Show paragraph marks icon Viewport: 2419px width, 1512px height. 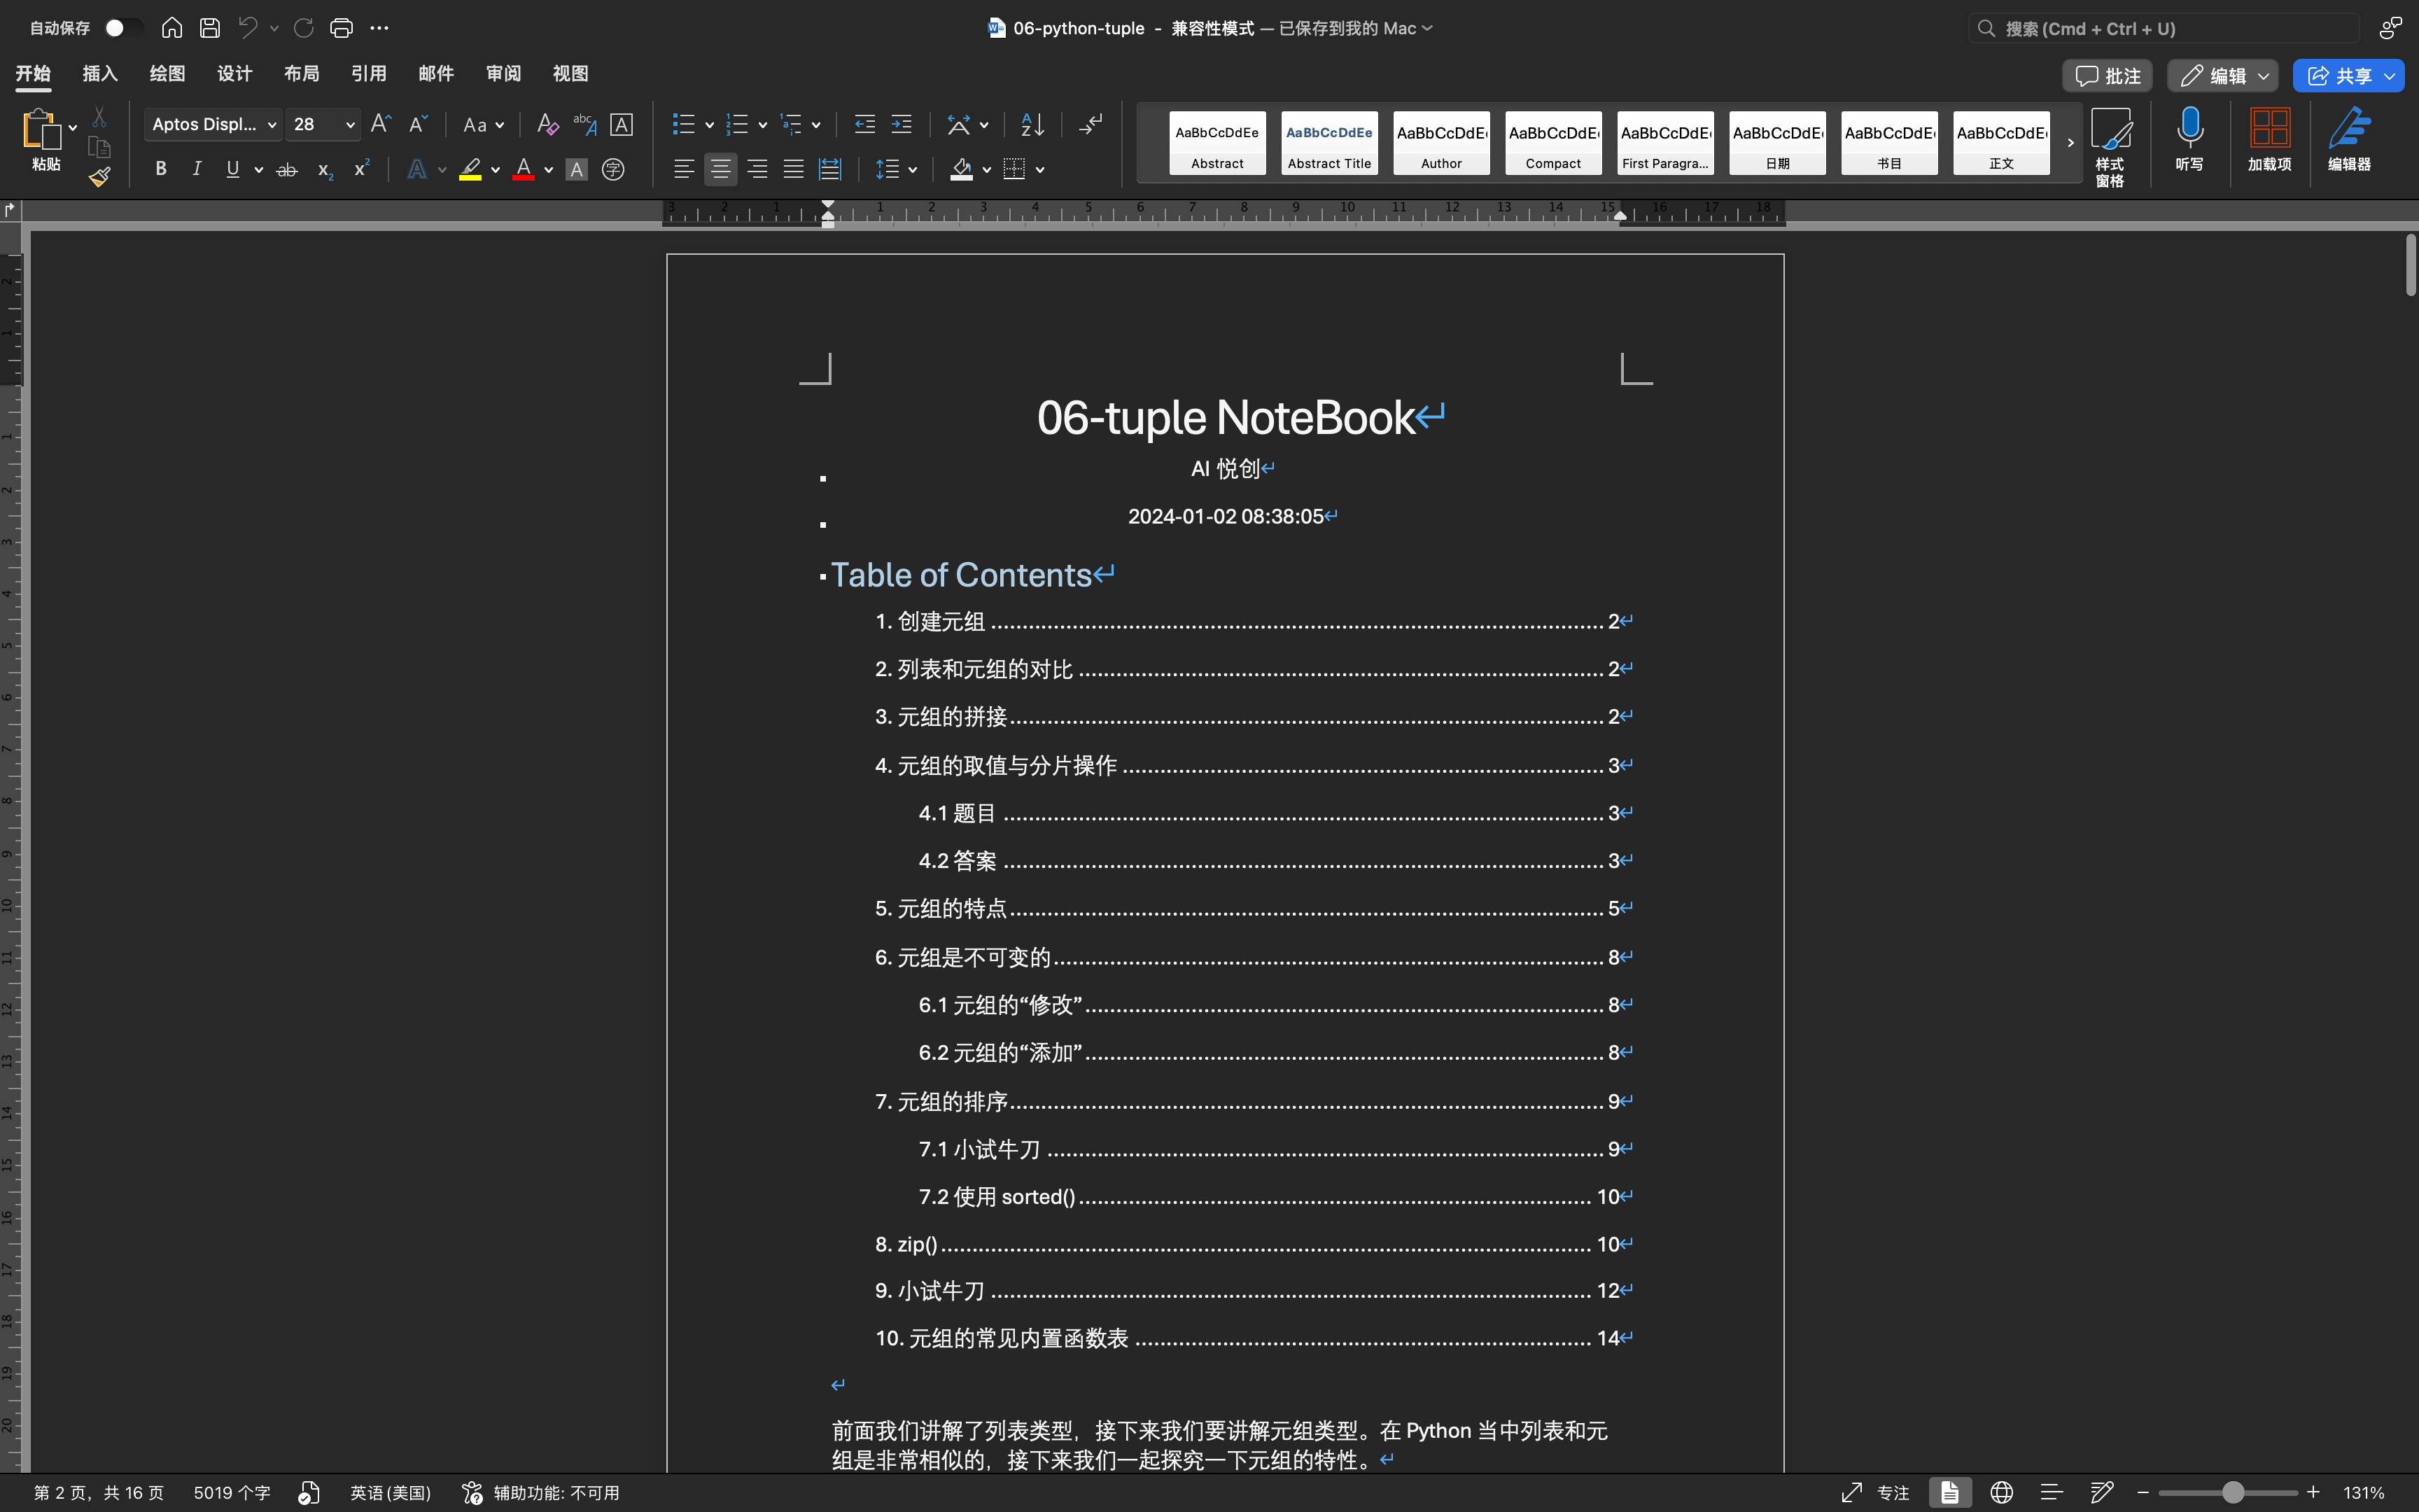point(1091,125)
